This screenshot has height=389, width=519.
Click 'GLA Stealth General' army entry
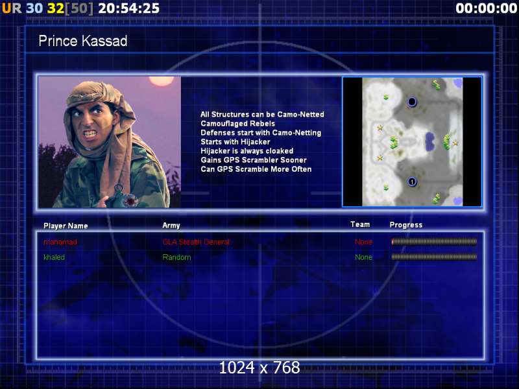click(196, 242)
